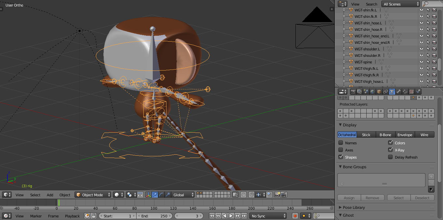This screenshot has height=220, width=443.
Task: Click the Assign button under Bone Groups
Action: pos(349,198)
